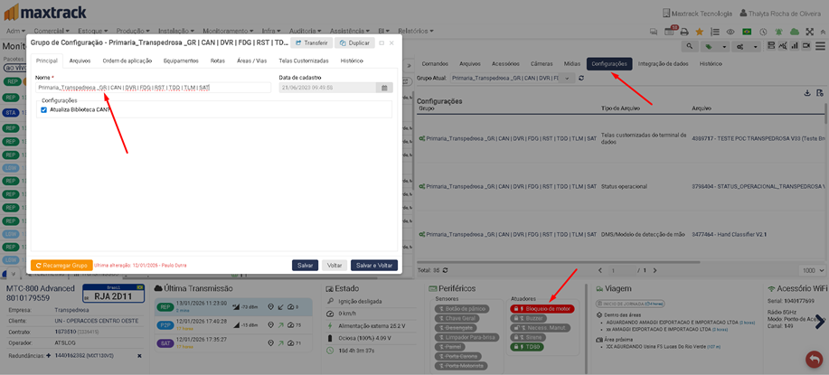Click the orange Recarregar Grupo button
Viewport: 829px width, 375px height.
61,266
